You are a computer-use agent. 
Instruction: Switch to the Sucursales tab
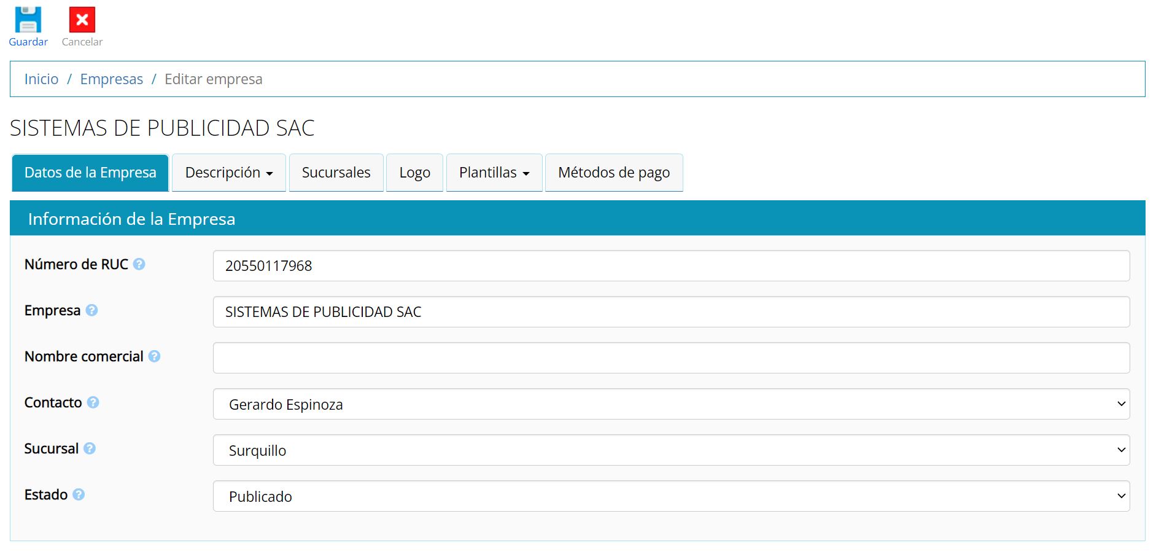(x=336, y=173)
